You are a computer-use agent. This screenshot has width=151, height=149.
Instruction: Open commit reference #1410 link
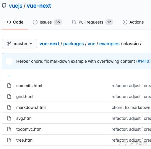[x=143, y=61]
